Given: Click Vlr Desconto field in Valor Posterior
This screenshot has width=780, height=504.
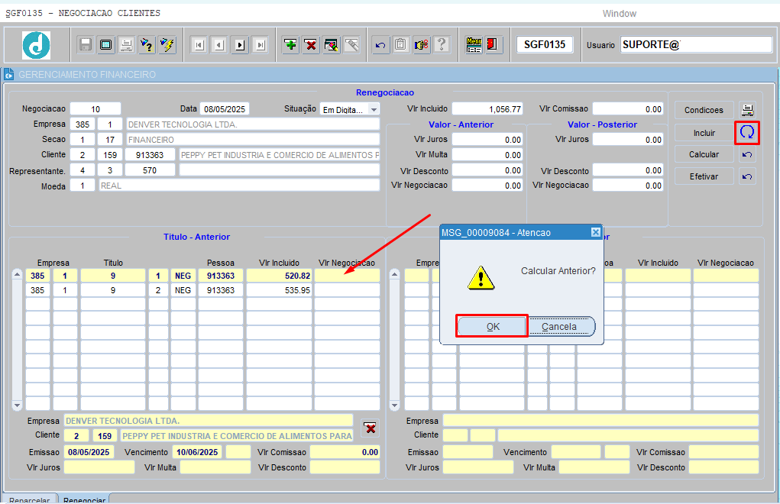Looking at the screenshot, I should (x=628, y=170).
